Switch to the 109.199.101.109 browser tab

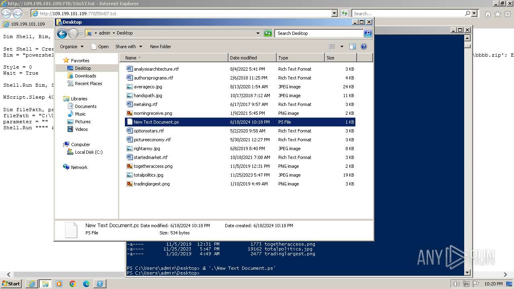tap(27, 24)
